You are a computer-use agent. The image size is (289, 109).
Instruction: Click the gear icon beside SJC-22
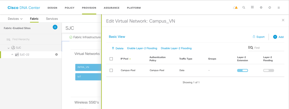tap(57, 54)
